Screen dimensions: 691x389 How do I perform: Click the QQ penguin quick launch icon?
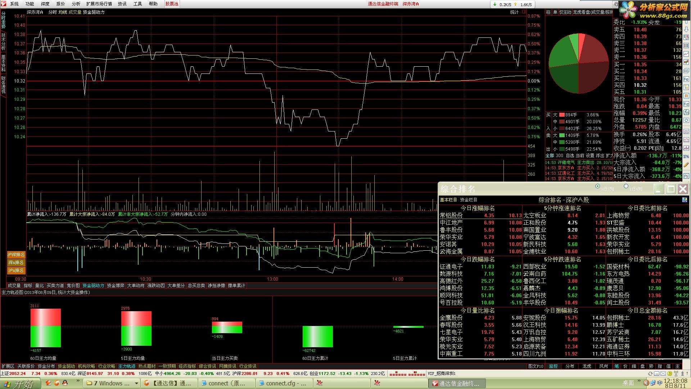tap(65, 383)
